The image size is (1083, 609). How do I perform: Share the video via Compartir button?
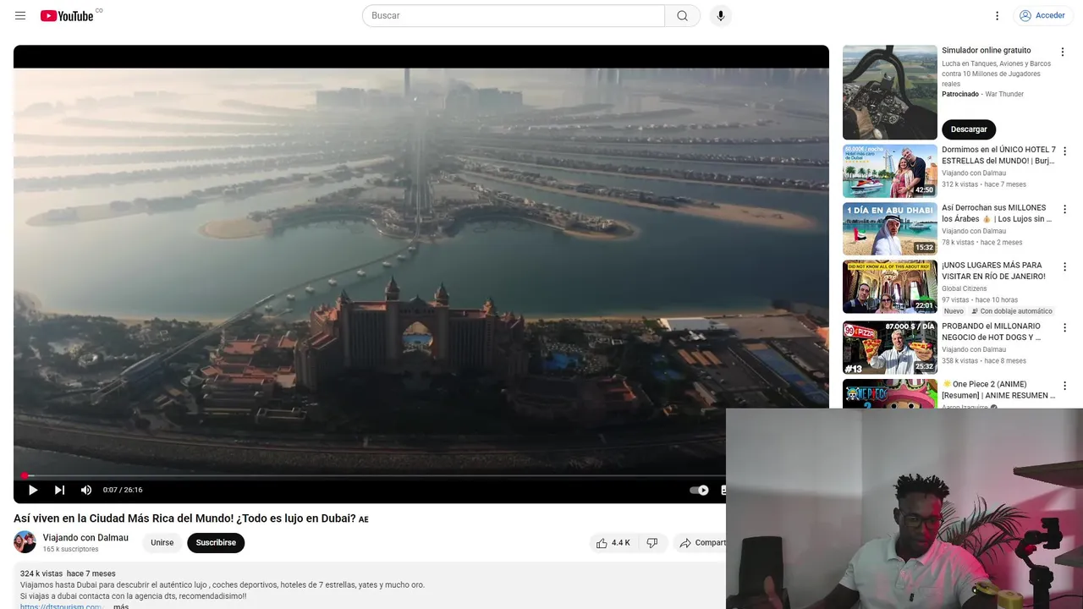pyautogui.click(x=702, y=543)
